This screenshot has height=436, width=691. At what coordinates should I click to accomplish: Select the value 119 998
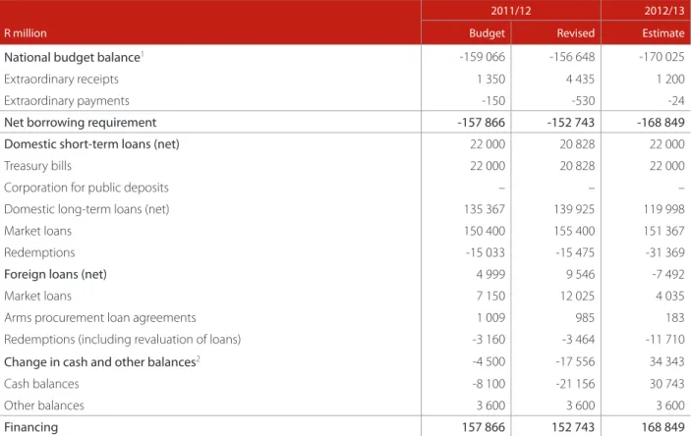[664, 209]
